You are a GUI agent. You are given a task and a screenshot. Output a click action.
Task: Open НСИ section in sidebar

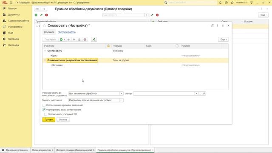coord(10,33)
